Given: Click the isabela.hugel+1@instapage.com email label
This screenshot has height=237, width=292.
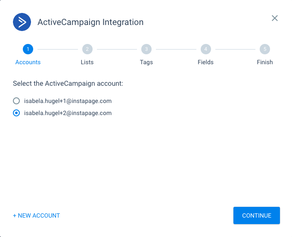Looking at the screenshot, I should pos(68,101).
